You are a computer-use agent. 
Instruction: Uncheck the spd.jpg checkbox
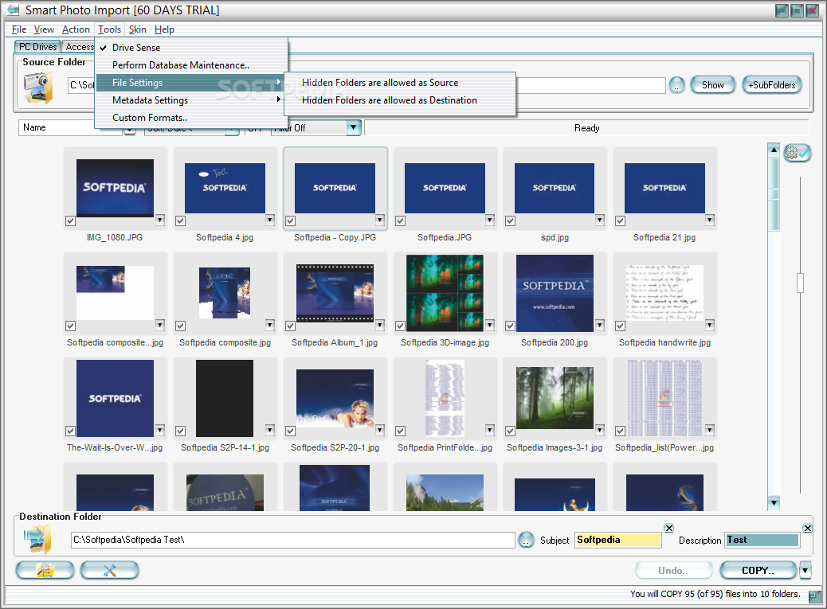pyautogui.click(x=510, y=221)
